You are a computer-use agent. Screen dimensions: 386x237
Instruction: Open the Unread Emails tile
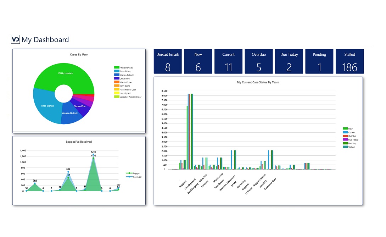pos(168,61)
